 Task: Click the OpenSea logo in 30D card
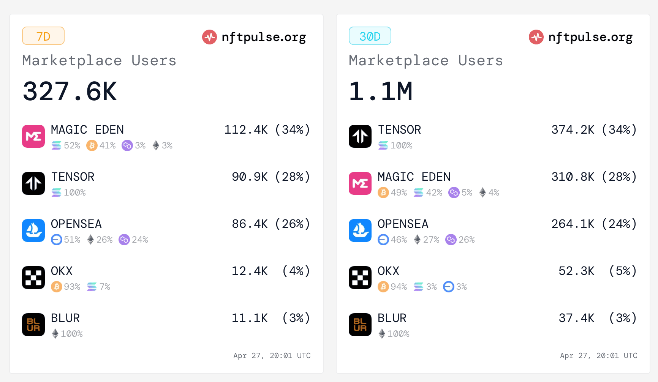(360, 230)
